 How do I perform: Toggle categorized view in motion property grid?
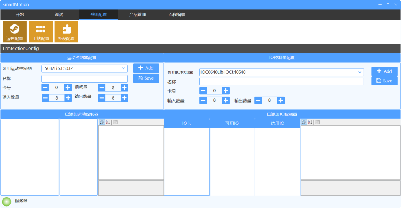[102, 122]
